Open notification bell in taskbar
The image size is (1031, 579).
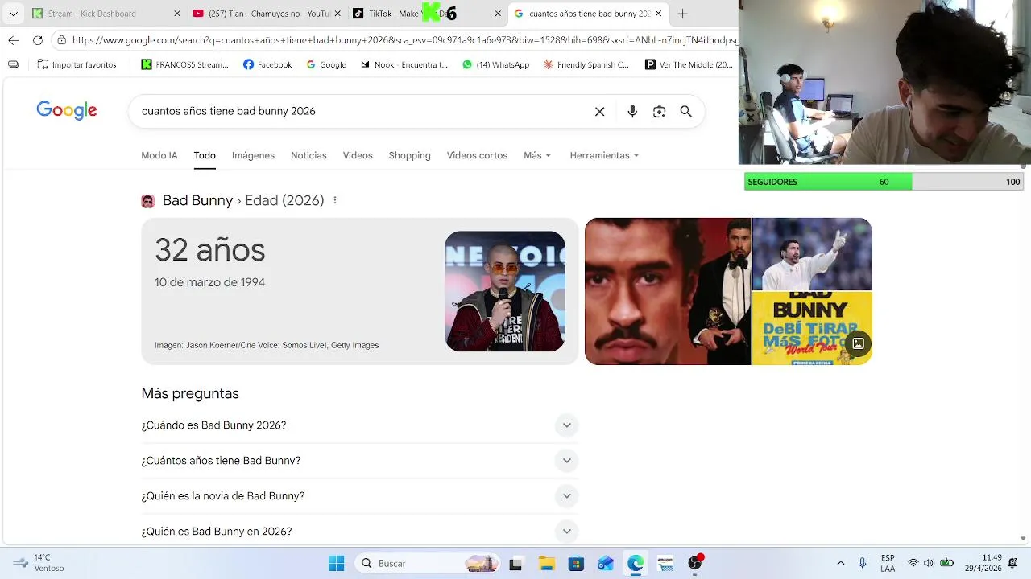click(1013, 563)
